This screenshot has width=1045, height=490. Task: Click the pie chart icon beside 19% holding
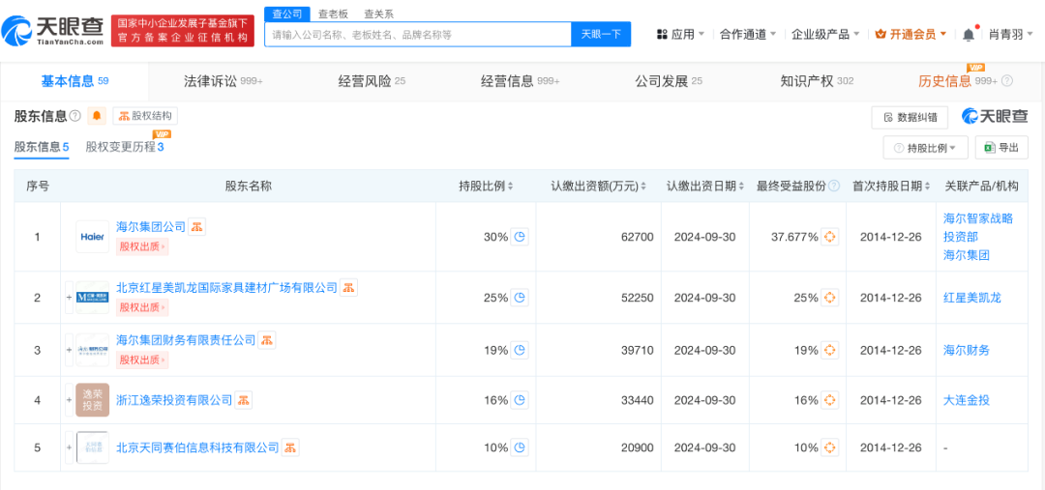coord(520,350)
